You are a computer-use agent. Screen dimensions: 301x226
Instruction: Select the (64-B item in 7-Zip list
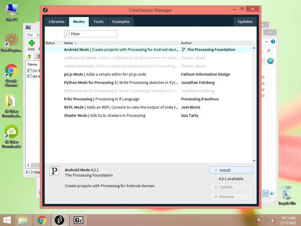(x=34, y=76)
